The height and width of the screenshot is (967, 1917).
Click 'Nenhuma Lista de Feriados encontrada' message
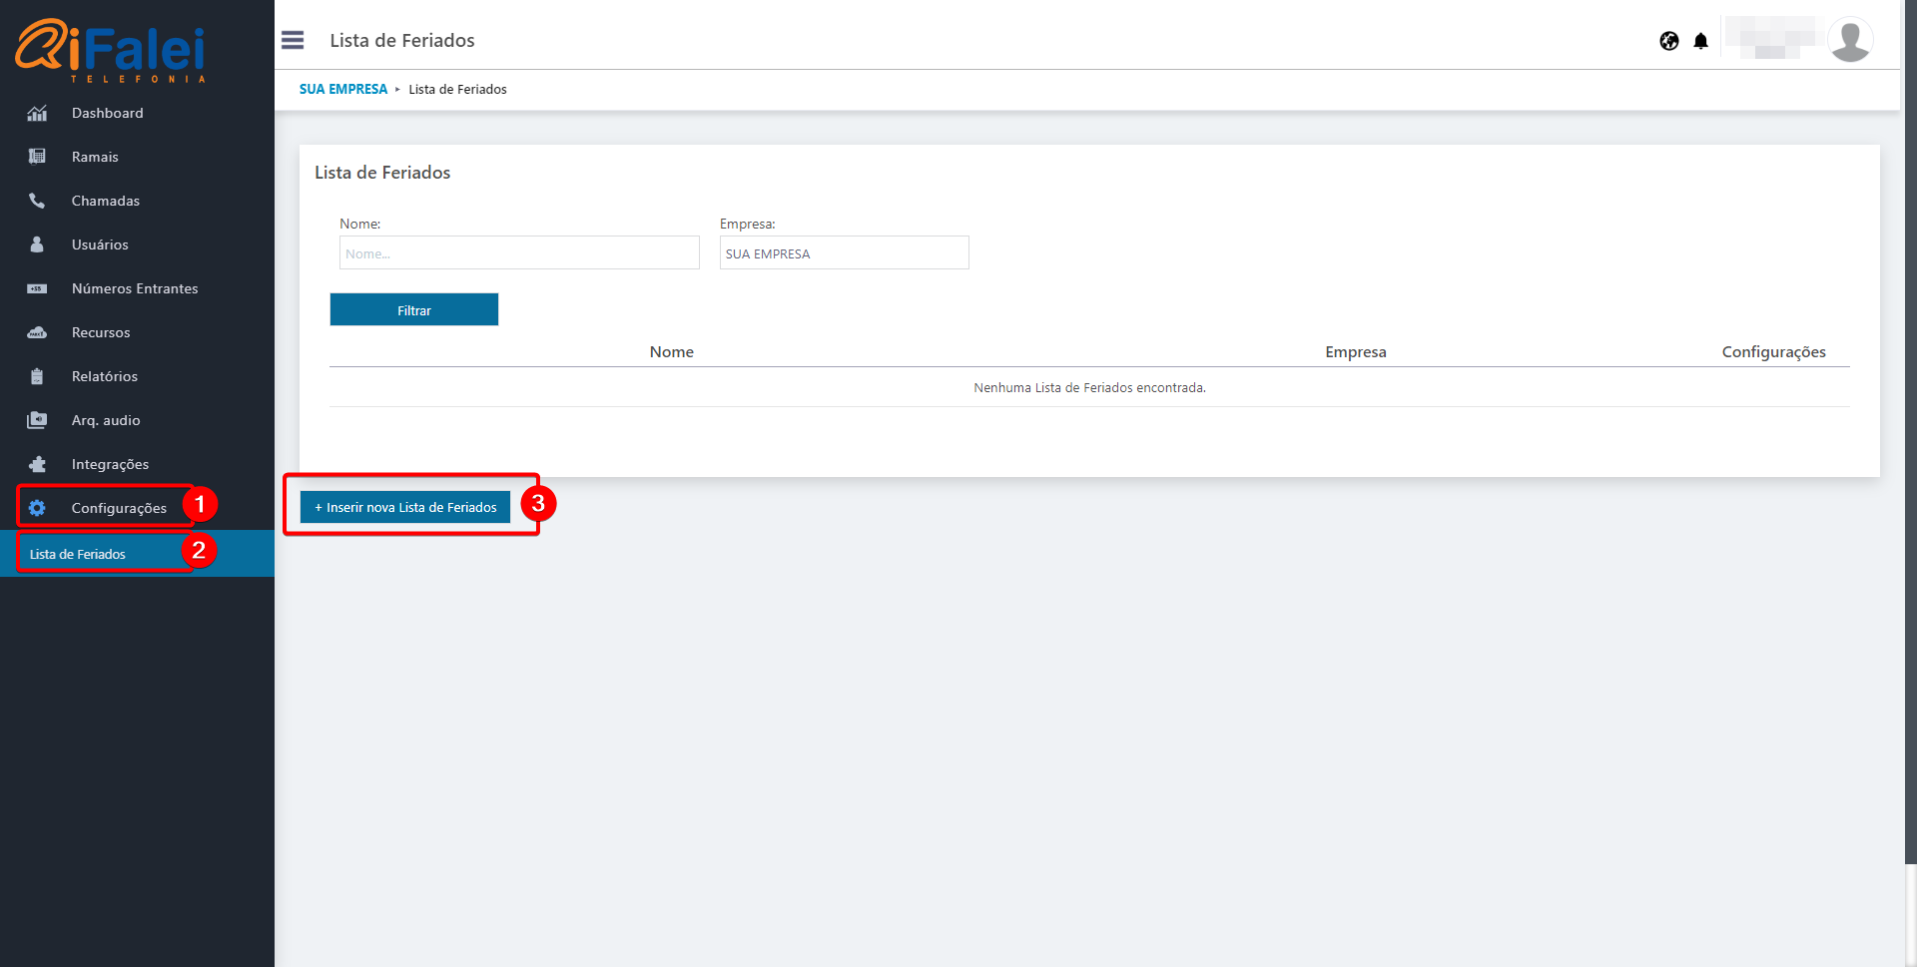pos(1090,387)
